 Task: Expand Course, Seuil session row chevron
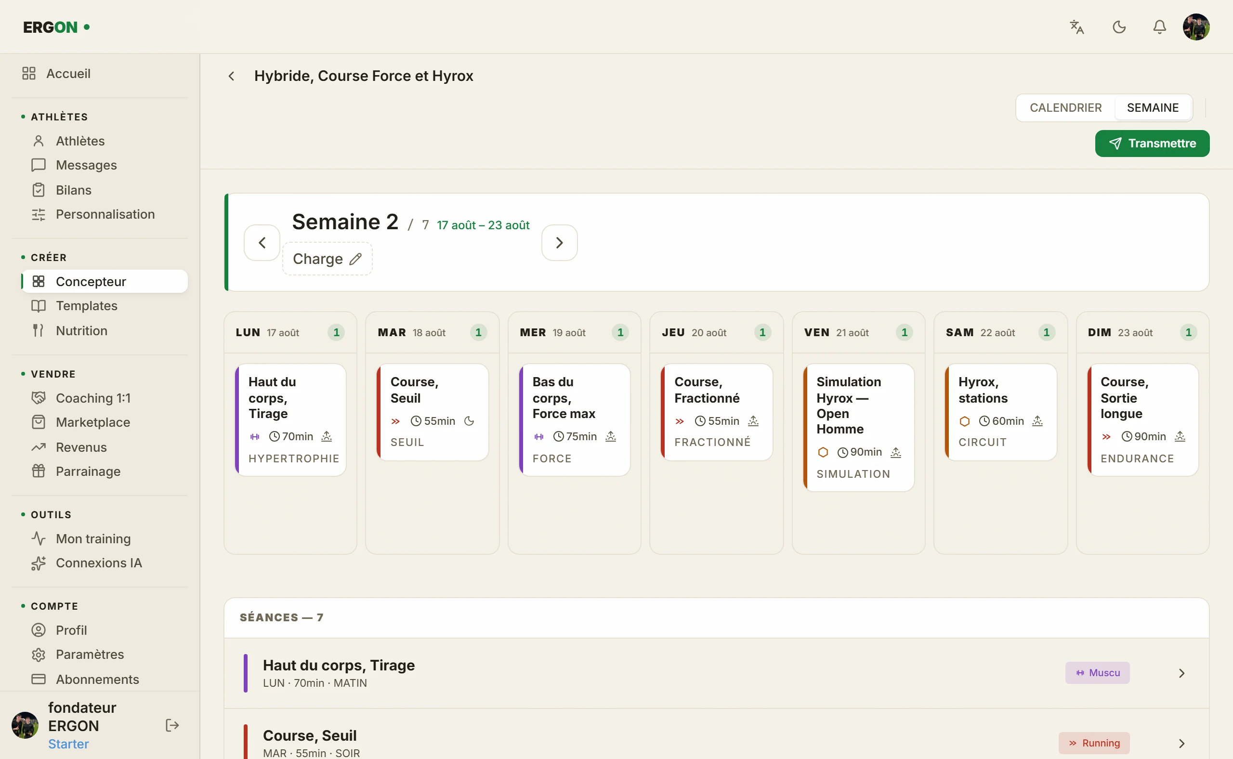tap(1182, 744)
